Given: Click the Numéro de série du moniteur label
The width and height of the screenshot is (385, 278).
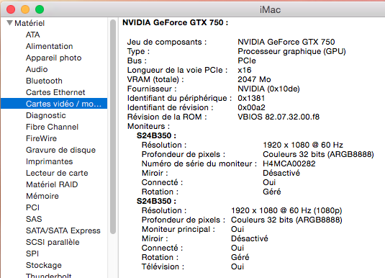Looking at the screenshot, I should coord(199,163).
